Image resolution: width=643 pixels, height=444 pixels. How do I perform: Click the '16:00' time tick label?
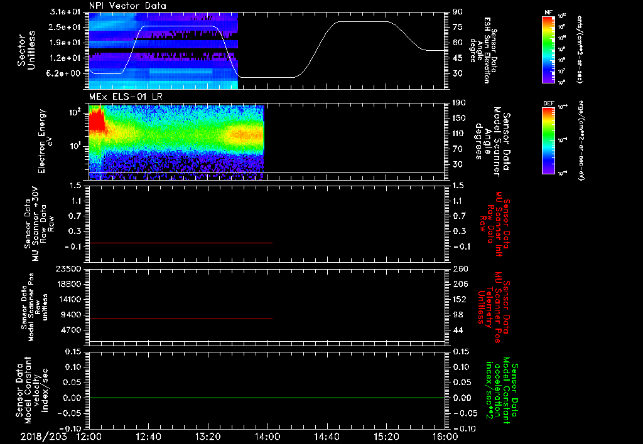click(x=445, y=436)
